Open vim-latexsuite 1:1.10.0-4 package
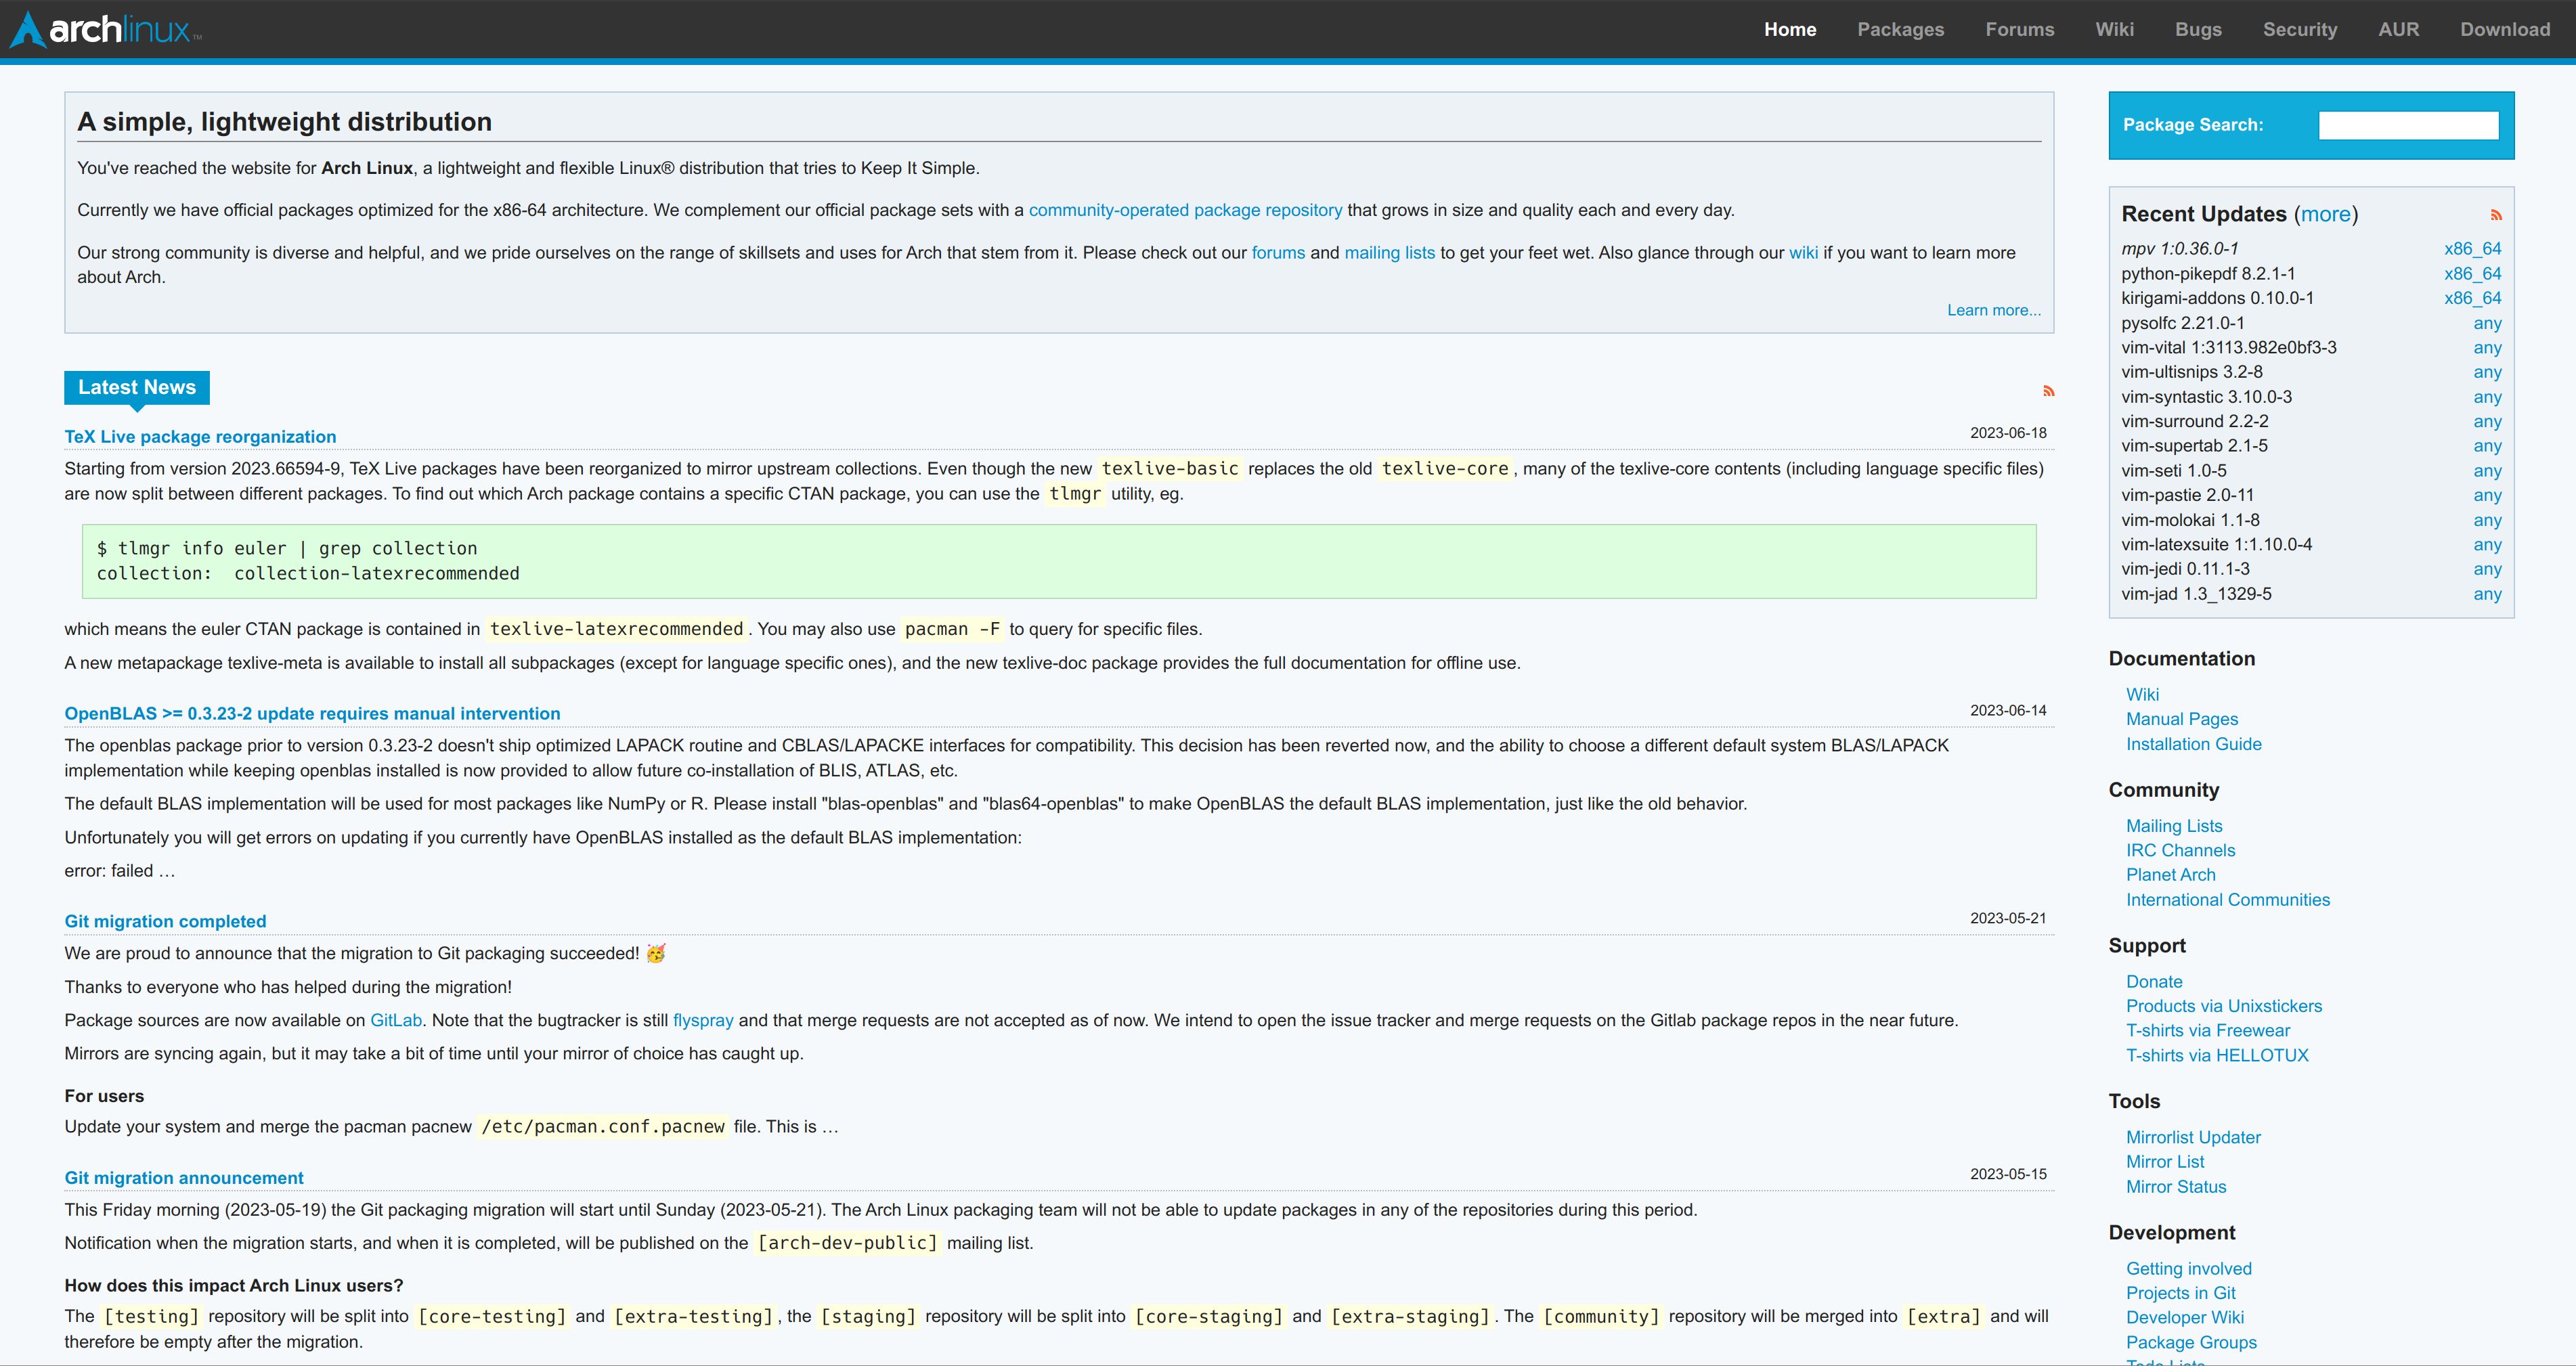2576x1366 pixels. pos(2217,545)
